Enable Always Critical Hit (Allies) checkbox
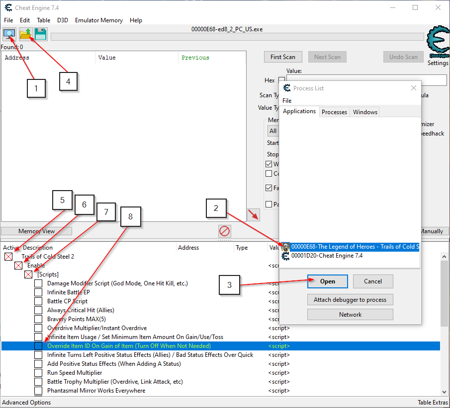Viewport: 450px width, 408px height. pyautogui.click(x=38, y=310)
